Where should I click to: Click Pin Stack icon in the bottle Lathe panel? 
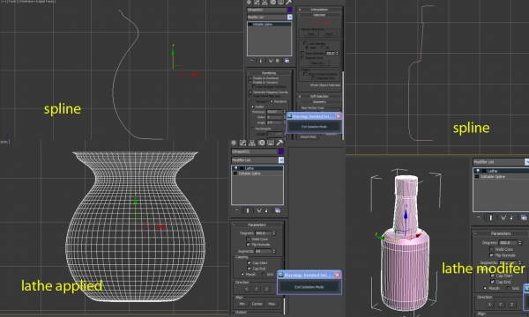click(479, 217)
